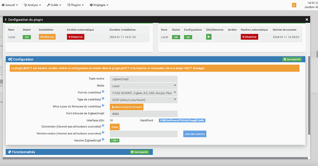The width and height of the screenshot is (318, 166).
Task: Show help for Type de contrôleur
Action: coord(103,98)
